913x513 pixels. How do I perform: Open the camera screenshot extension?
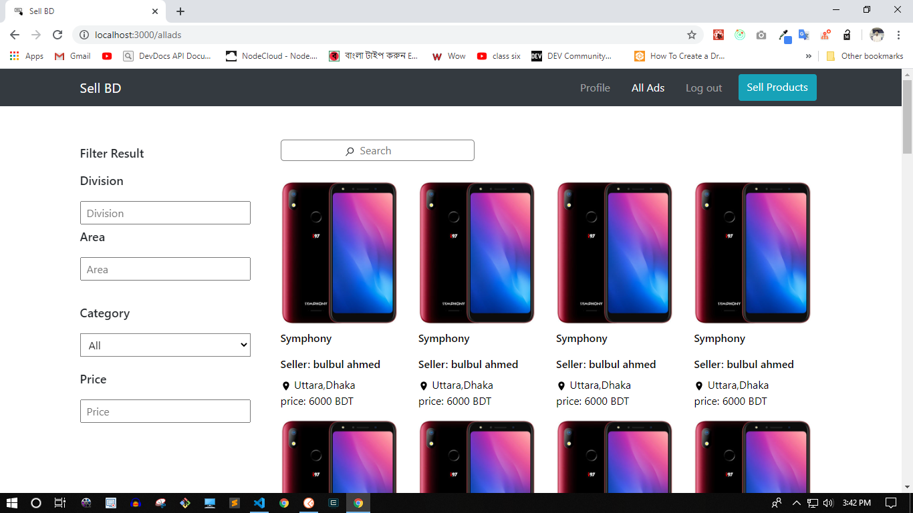pyautogui.click(x=761, y=35)
